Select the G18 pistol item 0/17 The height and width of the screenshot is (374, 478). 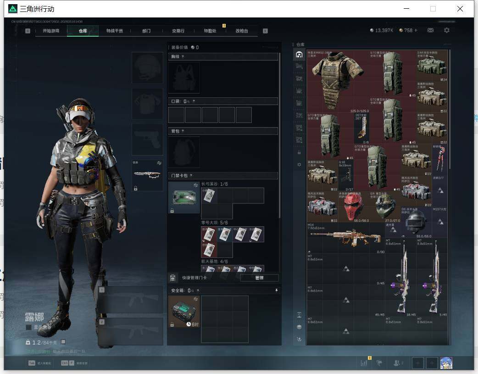[346, 175]
